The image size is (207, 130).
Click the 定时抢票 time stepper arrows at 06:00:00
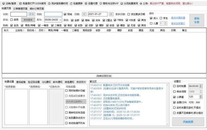coord(201,86)
